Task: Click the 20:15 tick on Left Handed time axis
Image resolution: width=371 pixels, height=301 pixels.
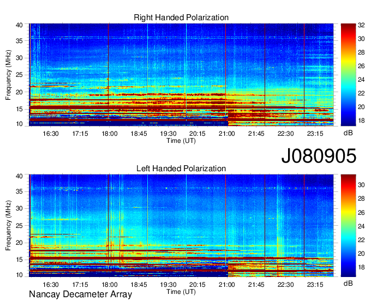Action: [x=198, y=285]
